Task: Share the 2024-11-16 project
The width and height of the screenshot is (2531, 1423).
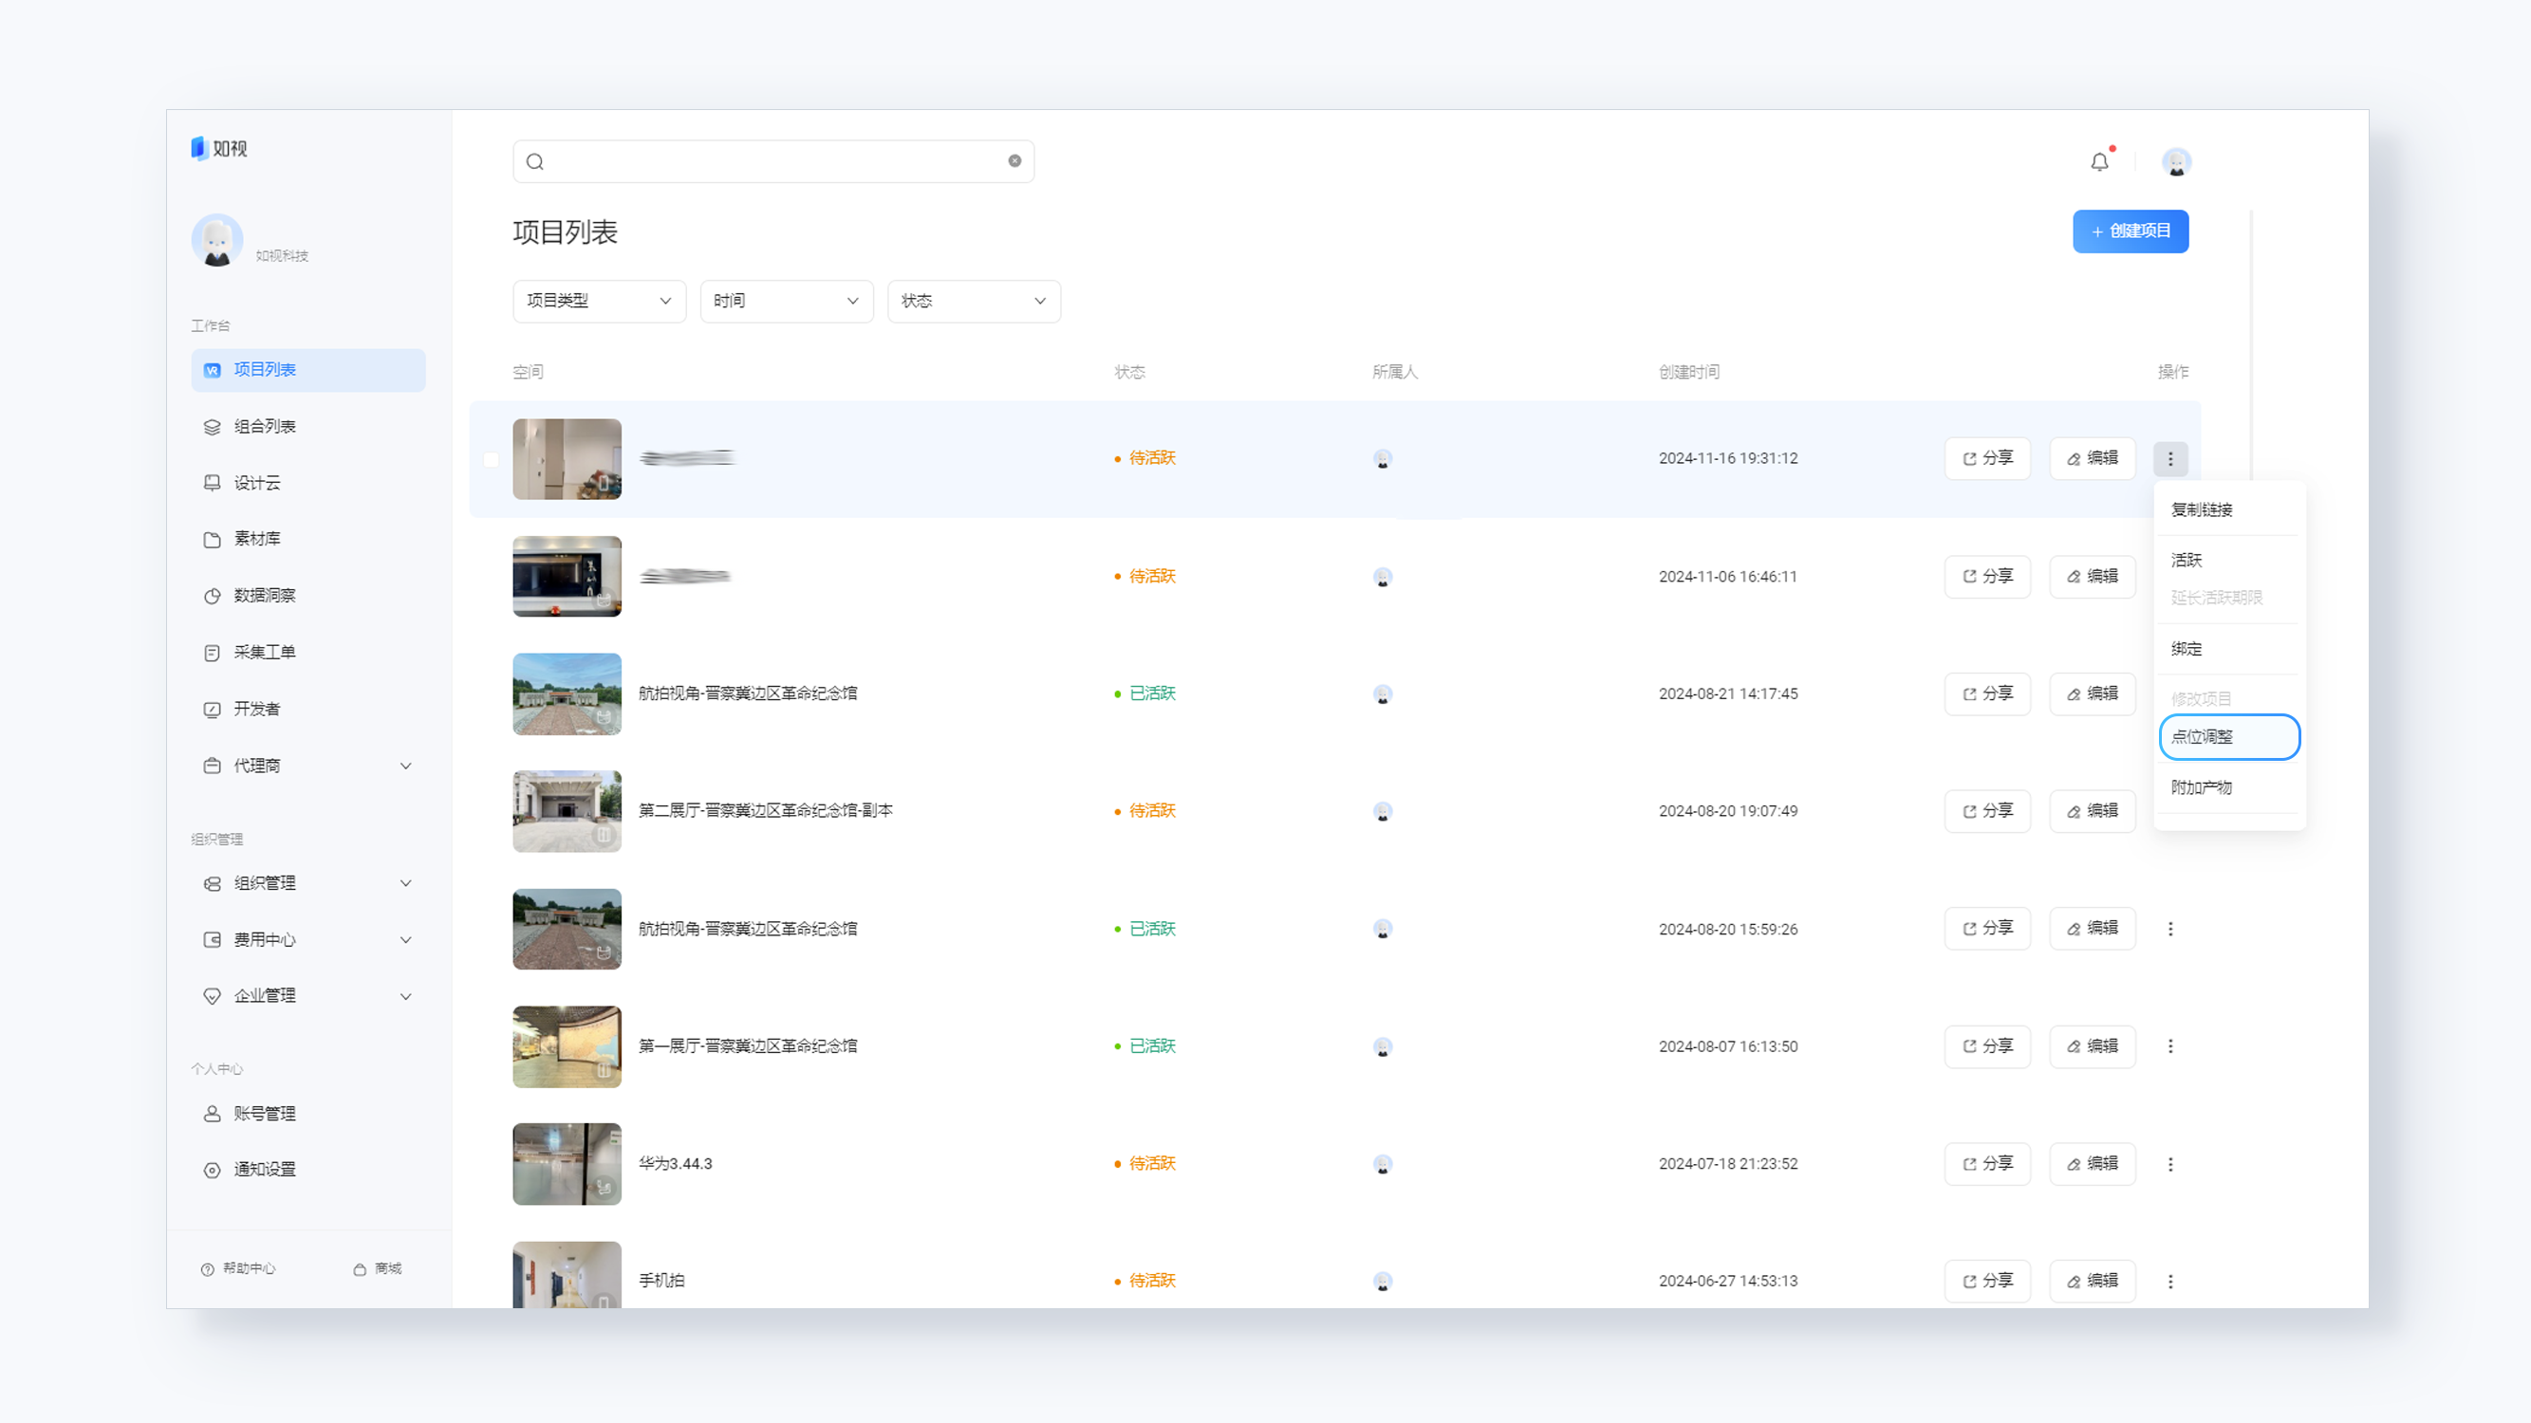Action: click(x=1986, y=458)
